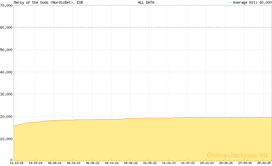Select the 04-04-22 date marker

tap(131, 163)
